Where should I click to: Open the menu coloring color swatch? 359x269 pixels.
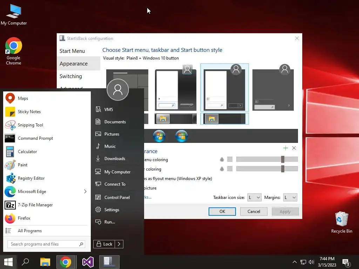pyautogui.click(x=230, y=159)
